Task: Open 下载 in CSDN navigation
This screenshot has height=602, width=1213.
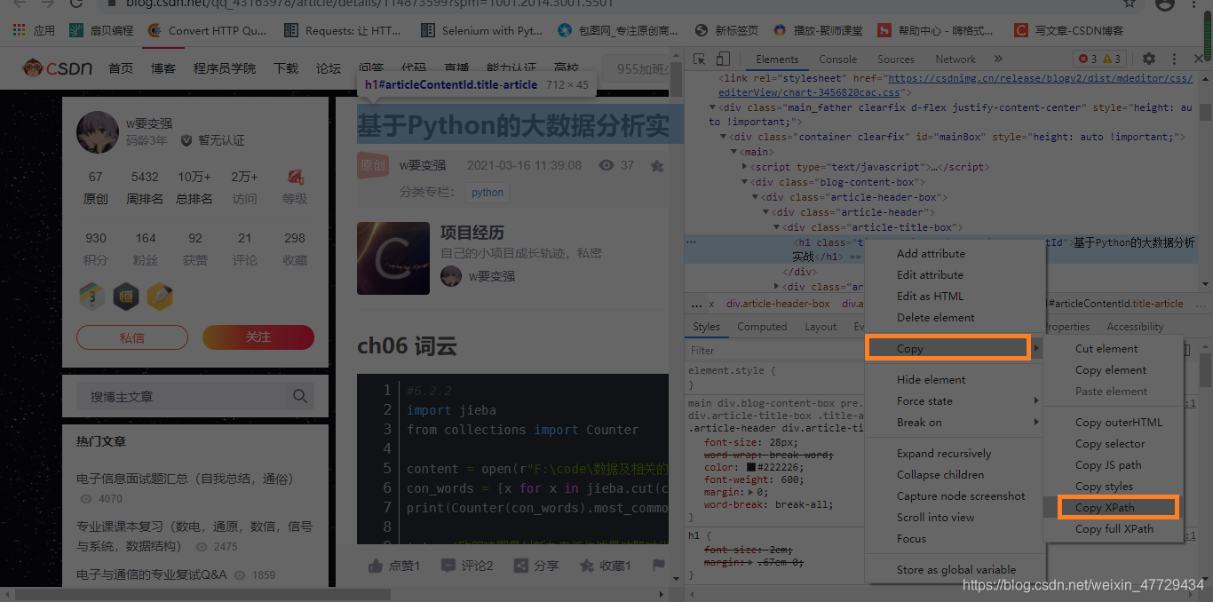Action: click(286, 68)
